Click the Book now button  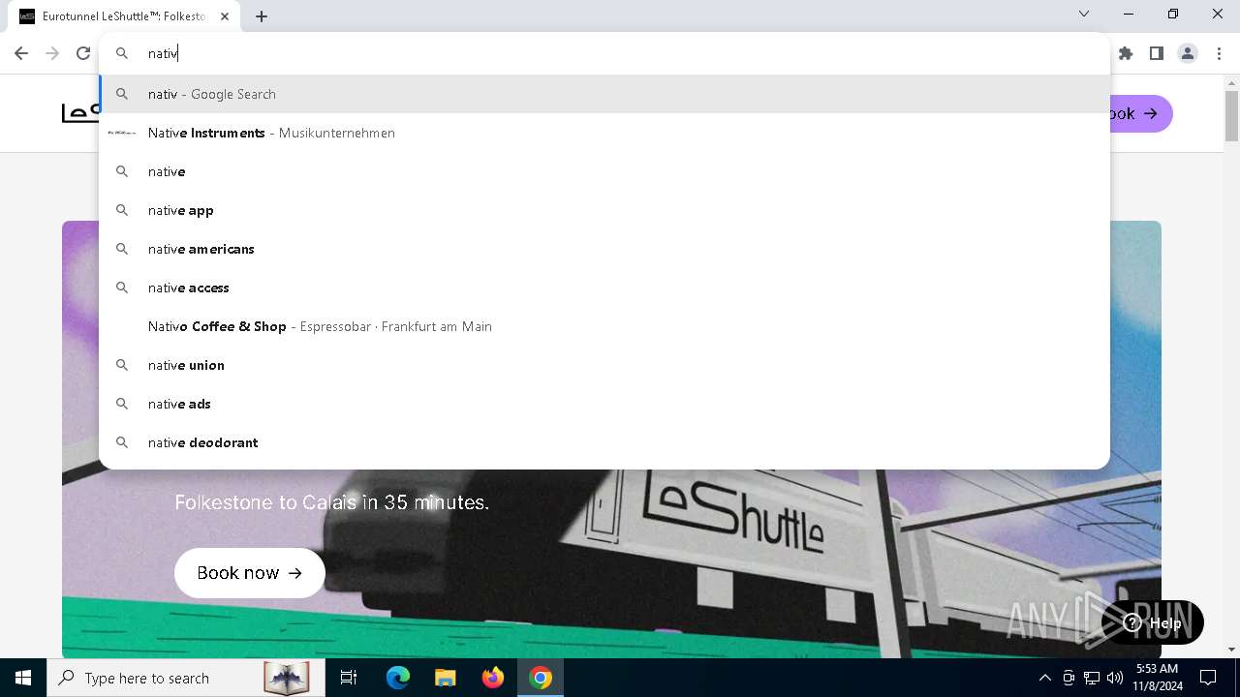pos(250,573)
